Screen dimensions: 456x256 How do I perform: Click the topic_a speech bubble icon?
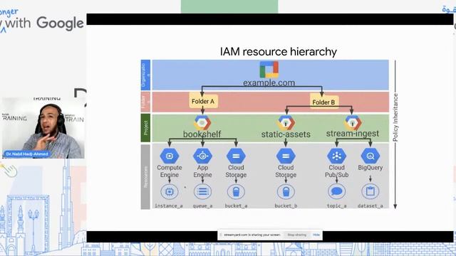pyautogui.click(x=337, y=191)
